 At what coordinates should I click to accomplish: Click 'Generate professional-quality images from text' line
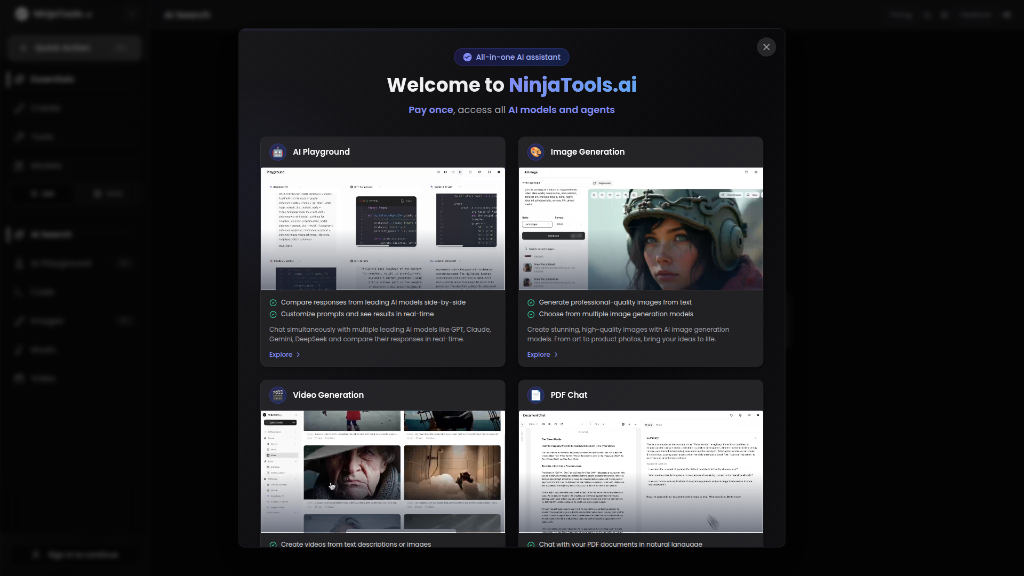click(614, 302)
